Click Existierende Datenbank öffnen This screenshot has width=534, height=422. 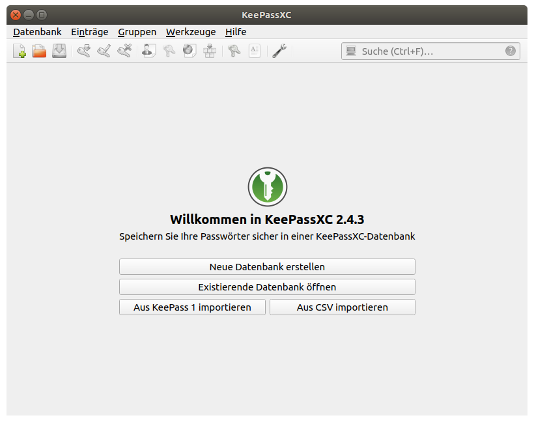coord(266,287)
